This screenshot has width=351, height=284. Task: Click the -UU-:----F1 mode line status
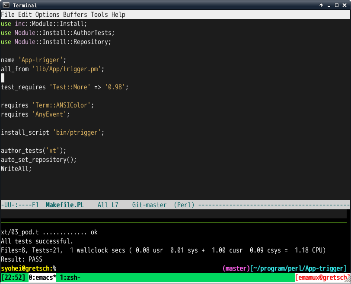(20, 205)
